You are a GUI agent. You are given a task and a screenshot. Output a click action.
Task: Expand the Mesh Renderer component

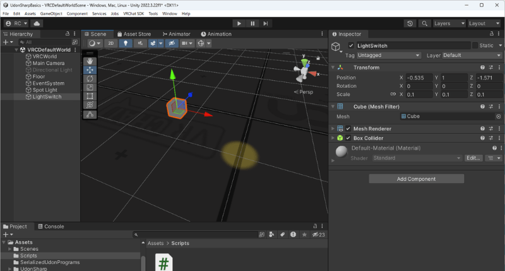[333, 129]
